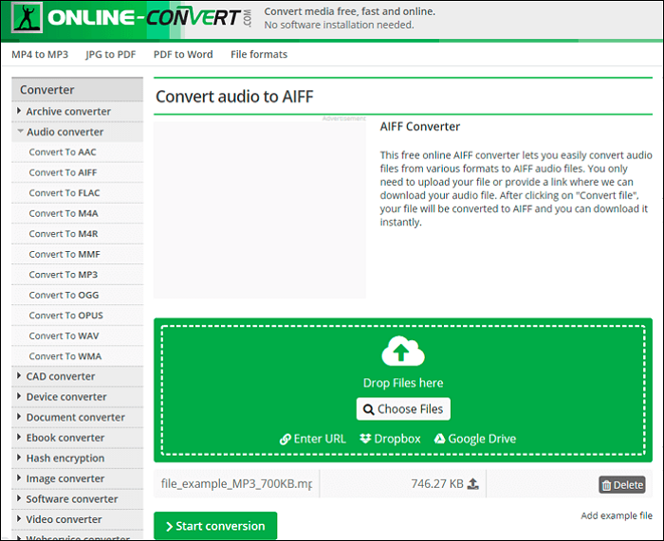The width and height of the screenshot is (664, 541).
Task: Click the upload arrow icon beside 746.27 KB
Action: [x=473, y=484]
